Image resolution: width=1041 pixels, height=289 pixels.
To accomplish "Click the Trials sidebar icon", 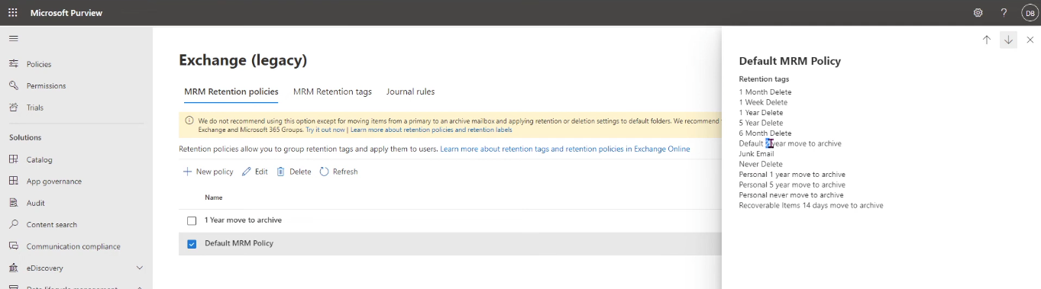I will pos(14,108).
